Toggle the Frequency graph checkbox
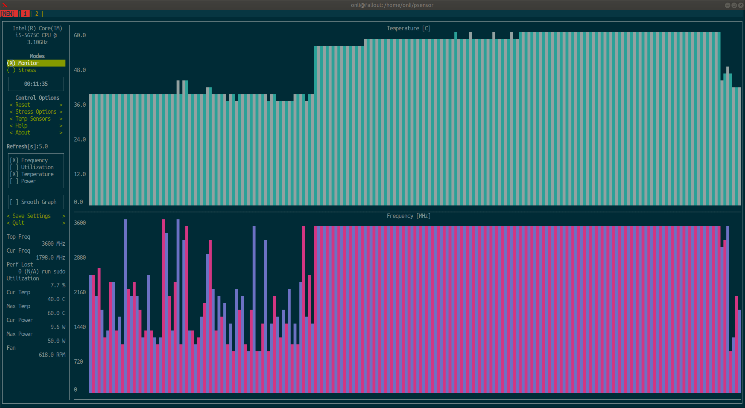The width and height of the screenshot is (745, 408). click(29, 160)
